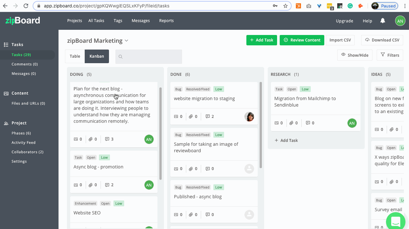Open Phases (6) in the sidebar
409x229 pixels.
(21, 133)
